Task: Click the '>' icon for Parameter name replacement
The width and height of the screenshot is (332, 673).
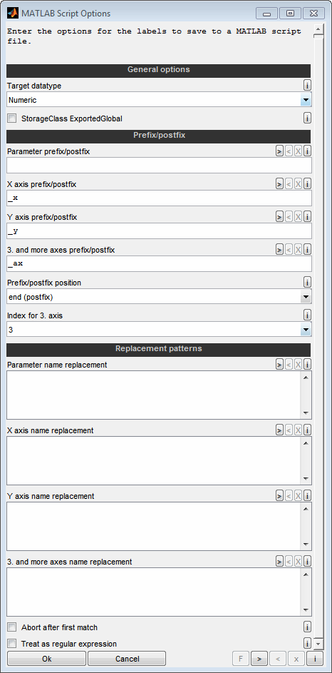Action: click(x=279, y=365)
